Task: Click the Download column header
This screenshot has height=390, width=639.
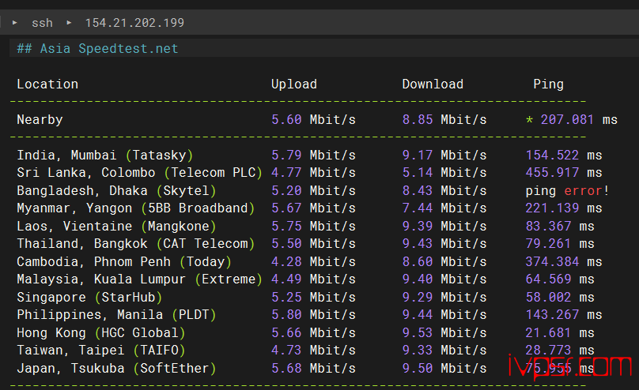Action: [x=433, y=84]
